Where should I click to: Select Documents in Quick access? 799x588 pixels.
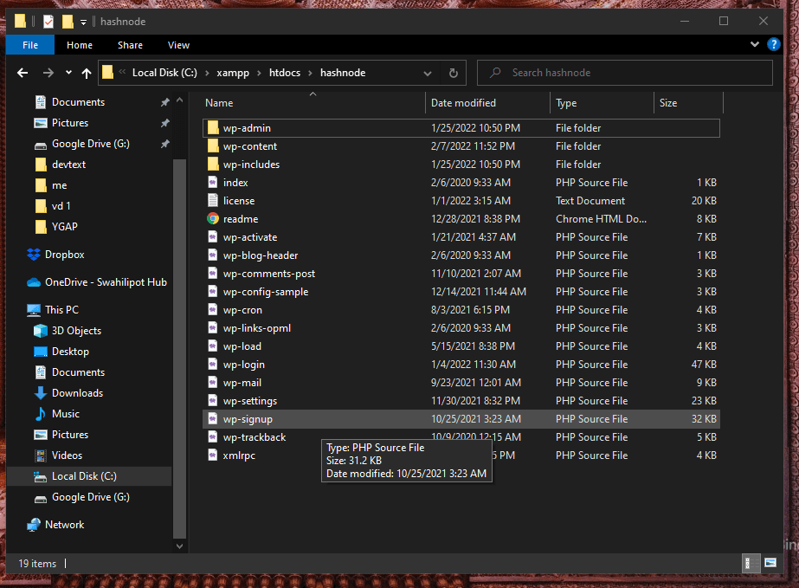point(78,102)
